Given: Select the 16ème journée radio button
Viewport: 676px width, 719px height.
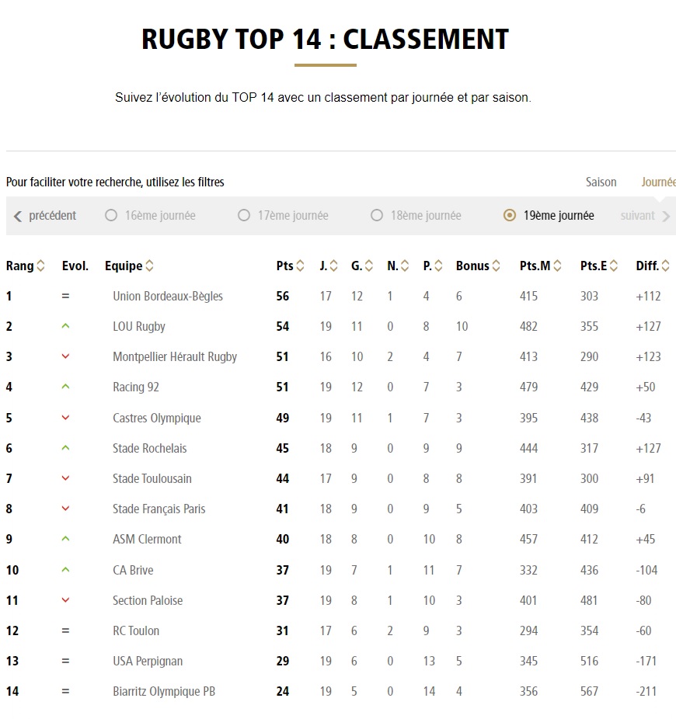Looking at the screenshot, I should [x=111, y=216].
